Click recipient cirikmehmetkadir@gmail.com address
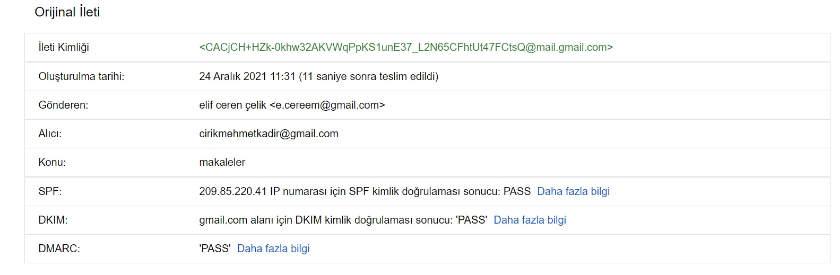 (269, 134)
